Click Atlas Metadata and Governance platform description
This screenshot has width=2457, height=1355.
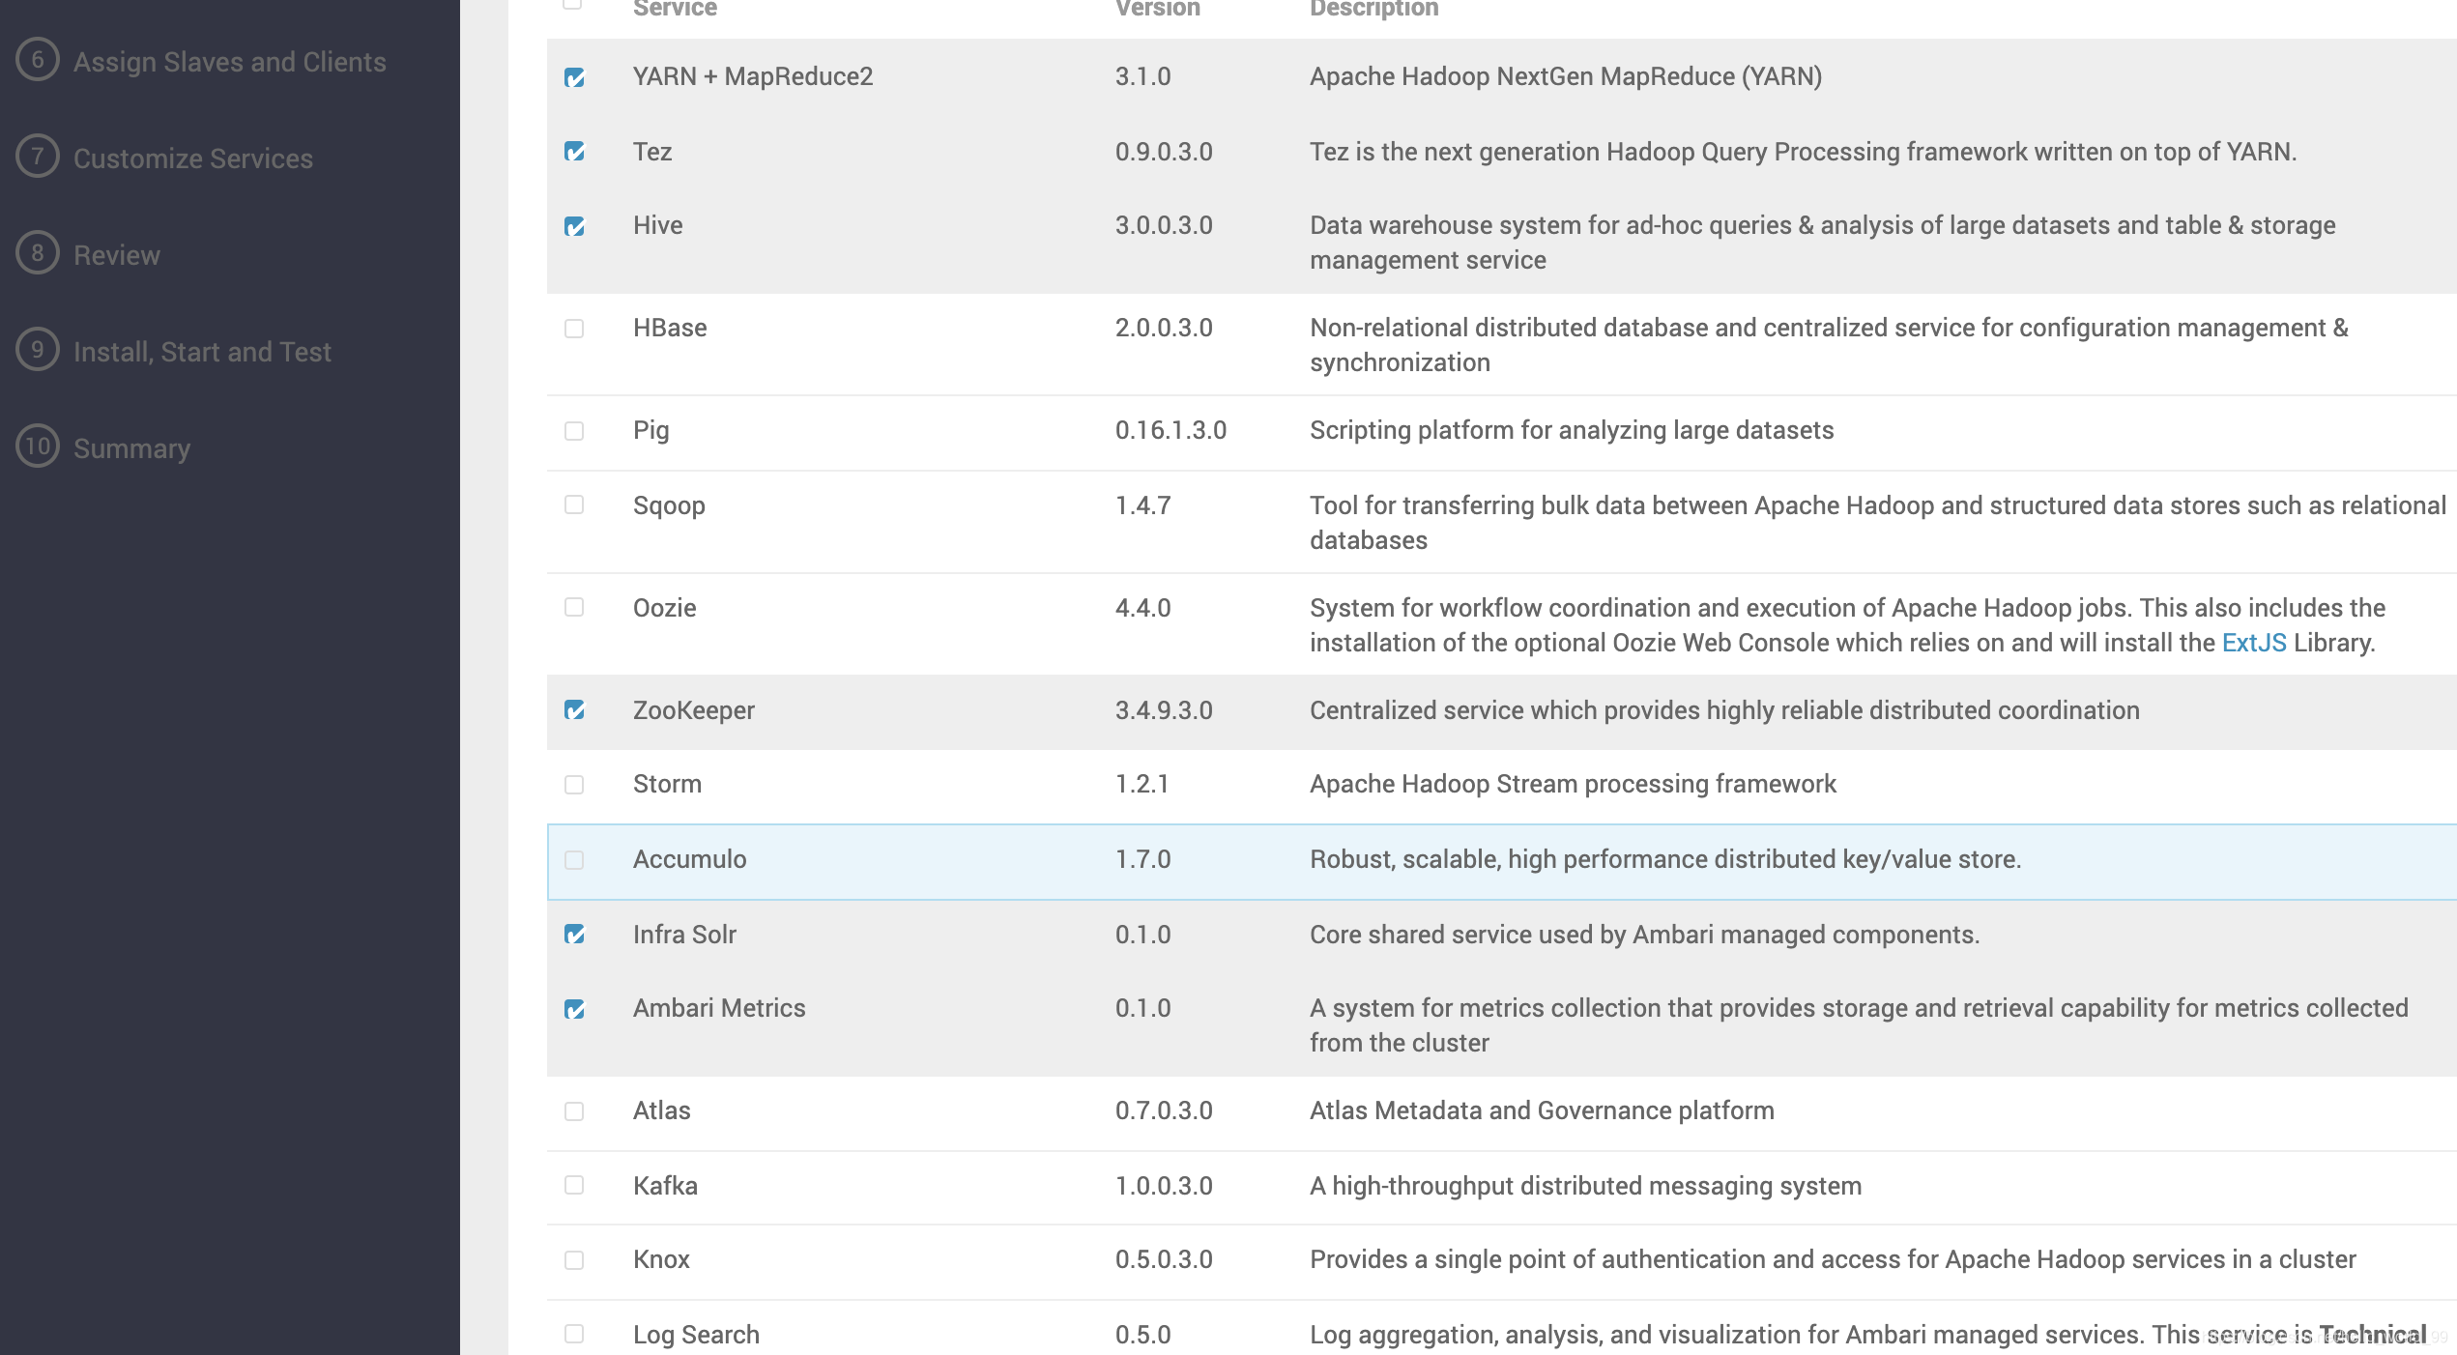1542,1110
